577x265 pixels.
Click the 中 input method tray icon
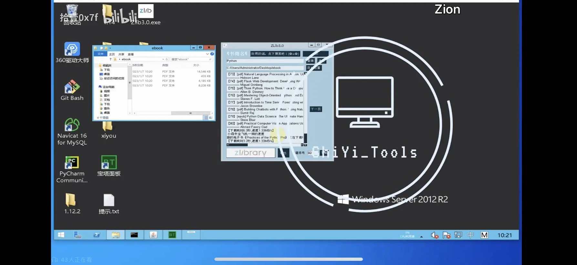click(470, 235)
